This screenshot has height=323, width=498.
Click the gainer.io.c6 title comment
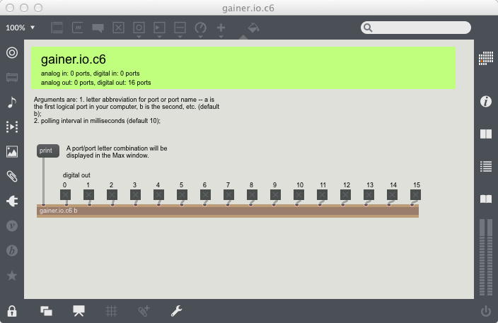pyautogui.click(x=74, y=59)
